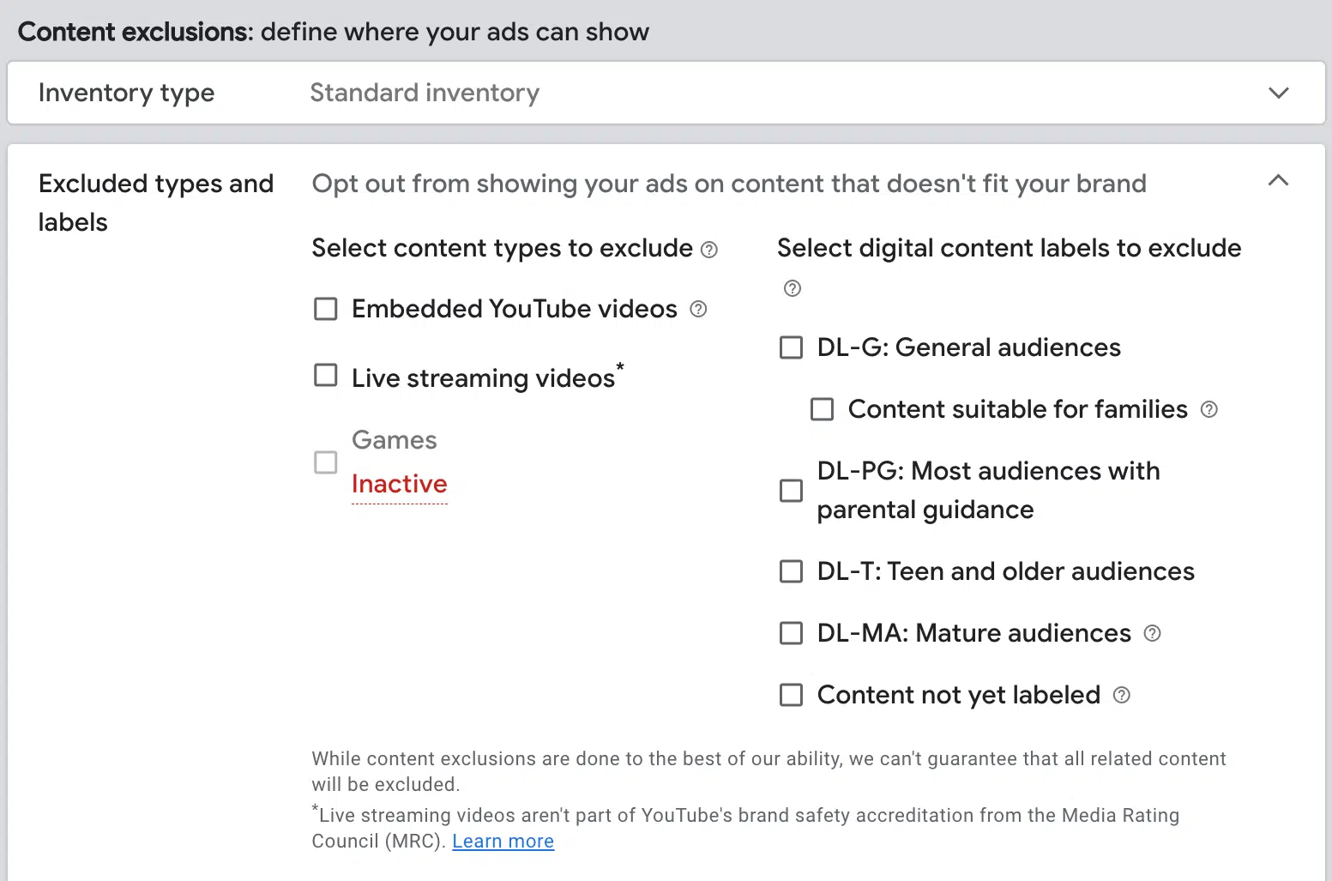Enable Live streaming videos exclusion checkbox
This screenshot has width=1332, height=881.
pos(326,376)
